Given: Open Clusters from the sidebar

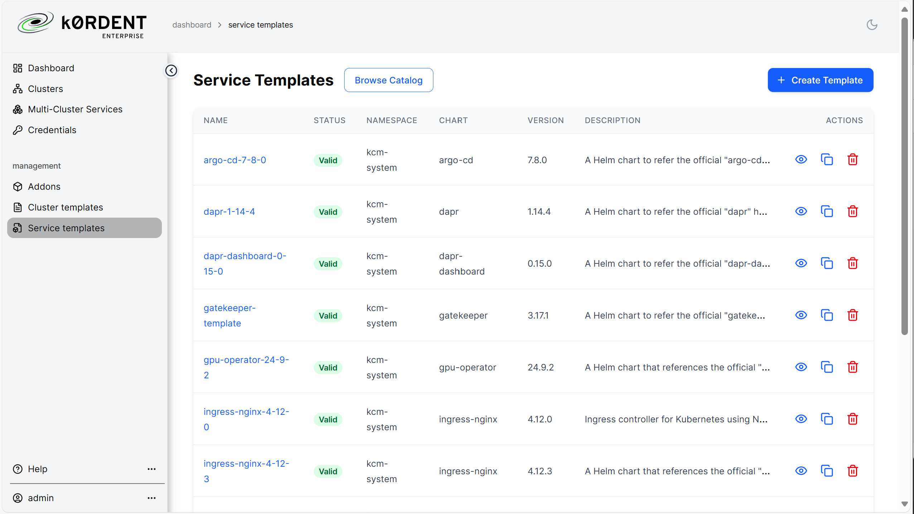Looking at the screenshot, I should point(45,89).
